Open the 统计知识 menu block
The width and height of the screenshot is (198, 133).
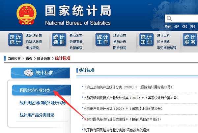tap(146, 40)
